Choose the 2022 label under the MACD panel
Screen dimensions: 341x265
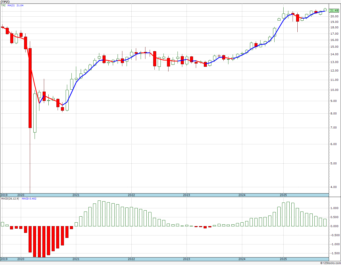(x=131, y=259)
